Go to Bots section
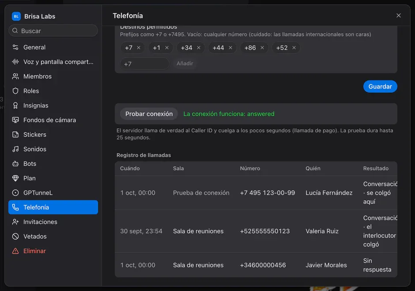The height and width of the screenshot is (291, 415). click(53, 164)
